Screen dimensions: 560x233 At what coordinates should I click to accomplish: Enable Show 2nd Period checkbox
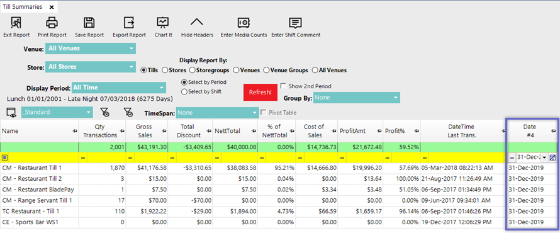tap(283, 86)
